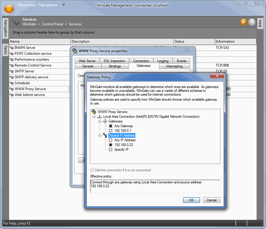Click the orange back arrow icon
Screen dimensions: 266x229
pos(244,22)
